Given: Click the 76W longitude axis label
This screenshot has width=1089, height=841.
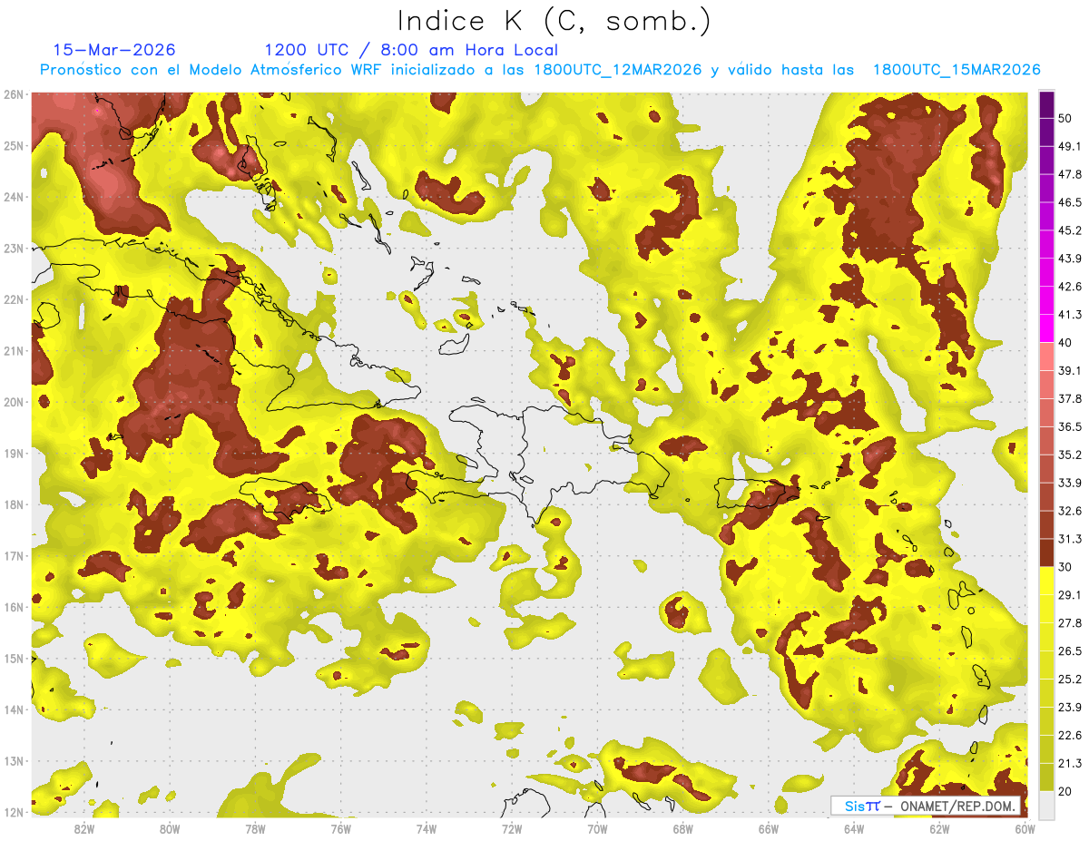Looking at the screenshot, I should 341,829.
